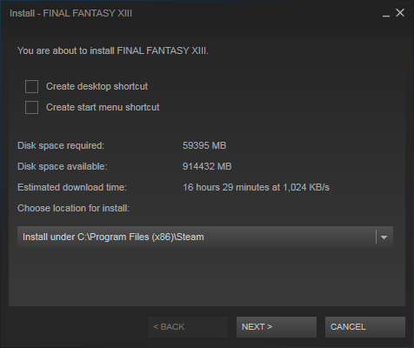Close the Install dialog with the X icon
Viewport: 414px width, 348px height.
[400, 13]
